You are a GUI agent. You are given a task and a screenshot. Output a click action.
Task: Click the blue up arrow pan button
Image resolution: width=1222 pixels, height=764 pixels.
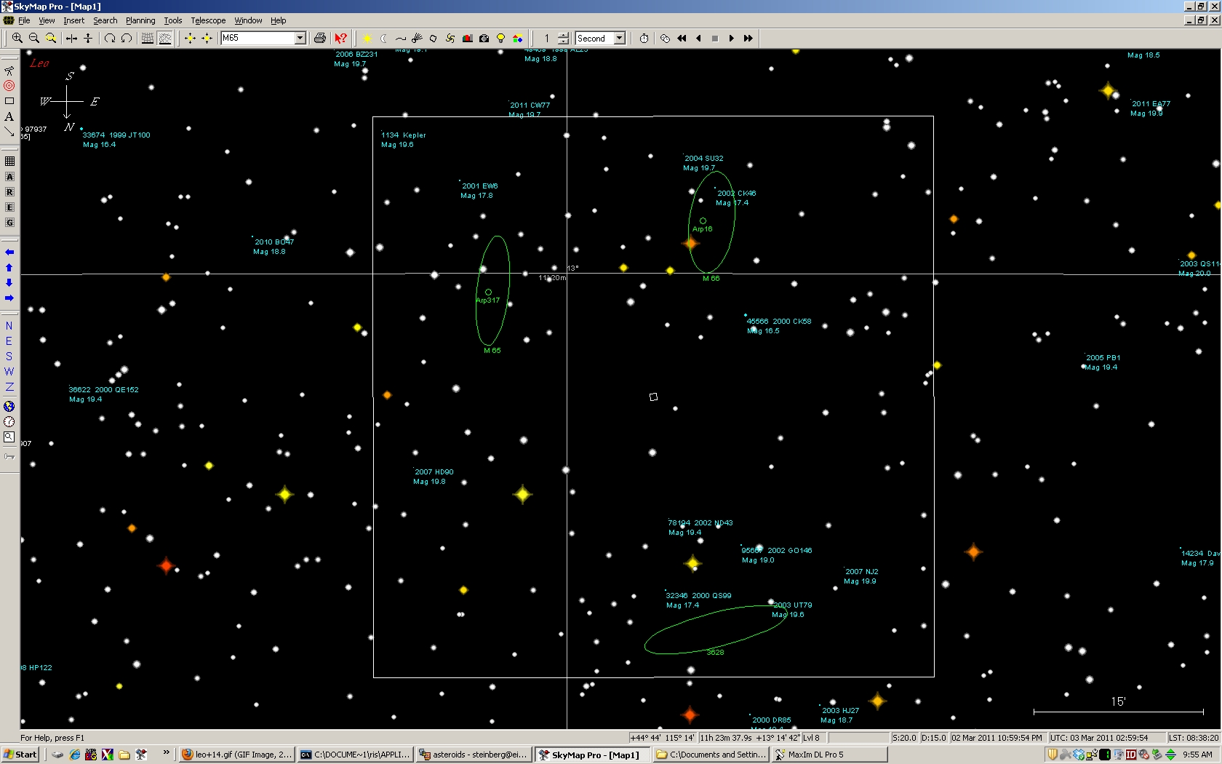[x=9, y=267]
